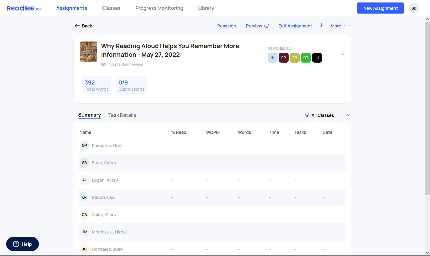Click Edit Assignment
This screenshot has height=256, width=430.
pos(295,26)
